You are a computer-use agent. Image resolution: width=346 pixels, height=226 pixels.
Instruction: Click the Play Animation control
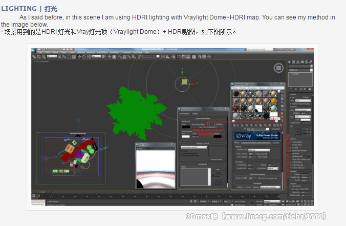[290, 201]
